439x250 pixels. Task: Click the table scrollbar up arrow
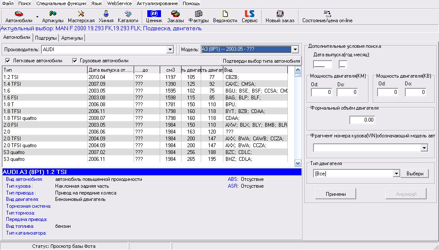298,70
